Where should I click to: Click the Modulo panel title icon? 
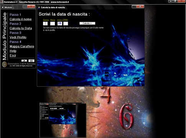click(3, 8)
